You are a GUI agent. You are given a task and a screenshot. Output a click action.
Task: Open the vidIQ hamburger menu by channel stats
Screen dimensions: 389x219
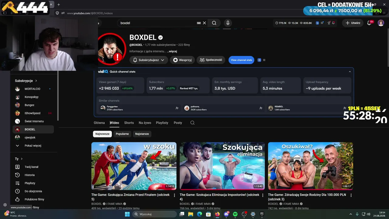pyautogui.click(x=264, y=60)
